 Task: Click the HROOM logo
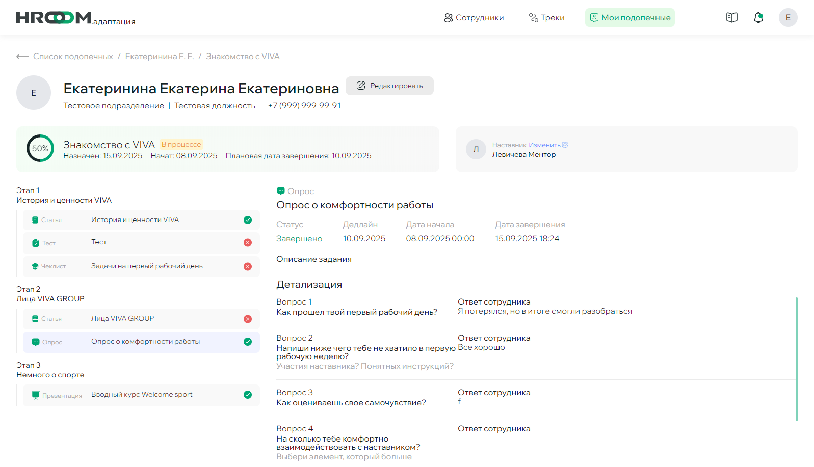tap(54, 18)
